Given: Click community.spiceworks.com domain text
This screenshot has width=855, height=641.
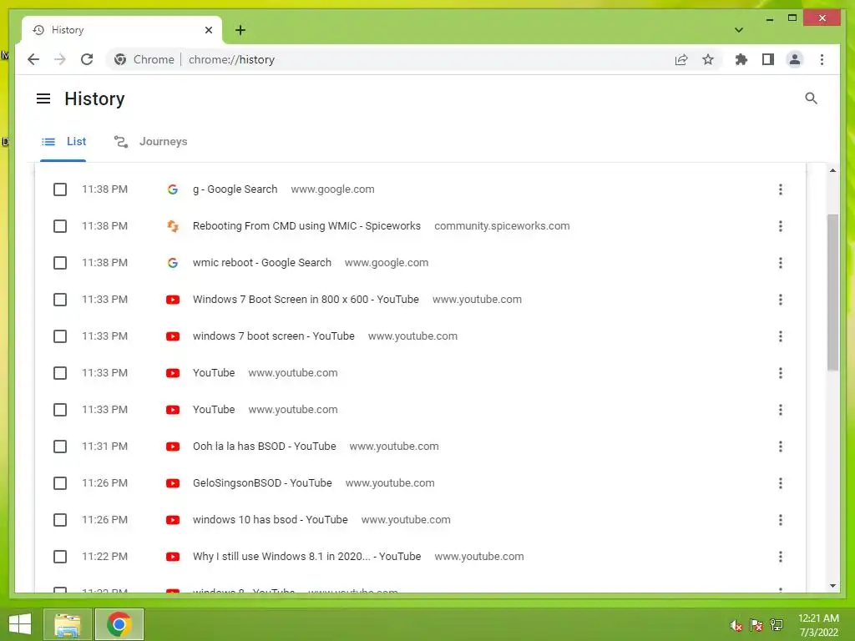Looking at the screenshot, I should coord(502,225).
